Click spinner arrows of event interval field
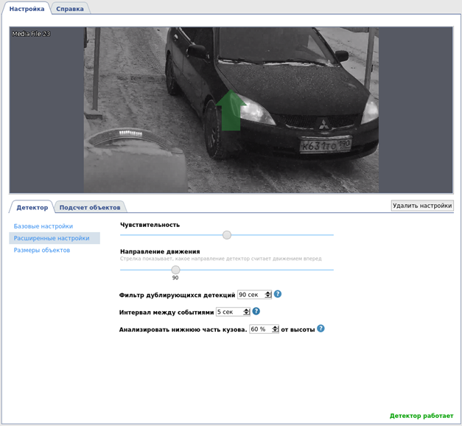 (x=246, y=312)
